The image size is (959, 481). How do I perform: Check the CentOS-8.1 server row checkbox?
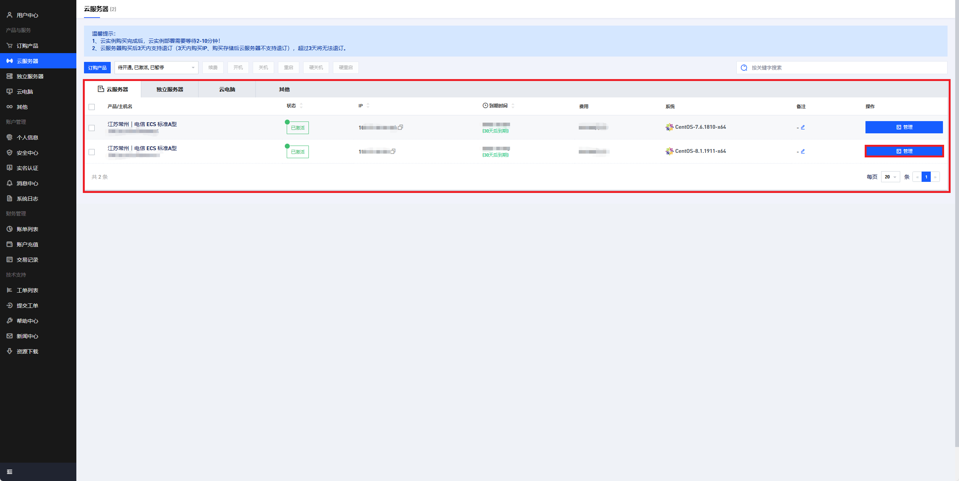[x=92, y=152]
